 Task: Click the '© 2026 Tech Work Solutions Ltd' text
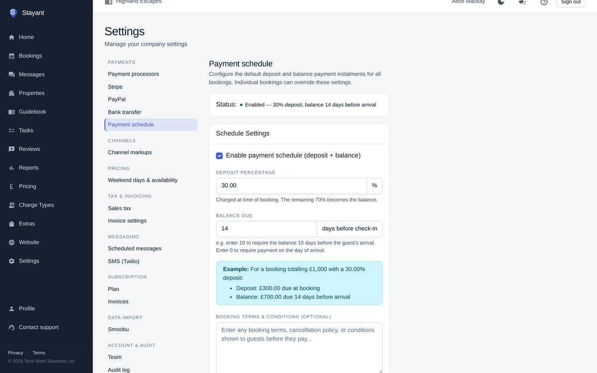(41, 361)
